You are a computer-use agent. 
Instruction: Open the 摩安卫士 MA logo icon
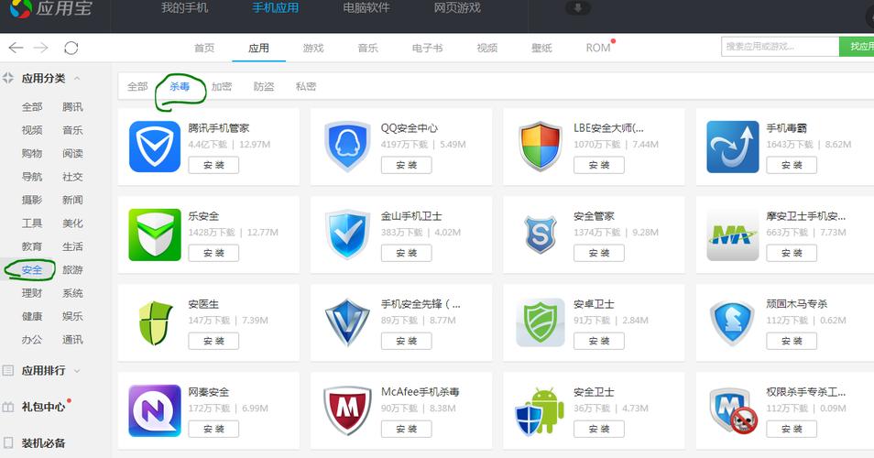(732, 234)
